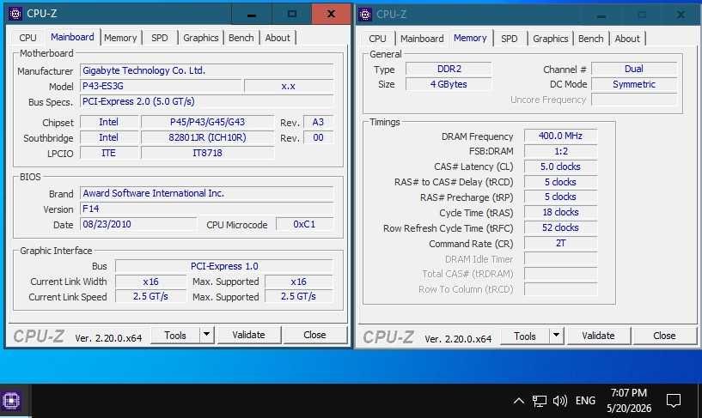Click Current Link Speed value 2.5 GT/s
The height and width of the screenshot is (418, 702).
coord(150,296)
